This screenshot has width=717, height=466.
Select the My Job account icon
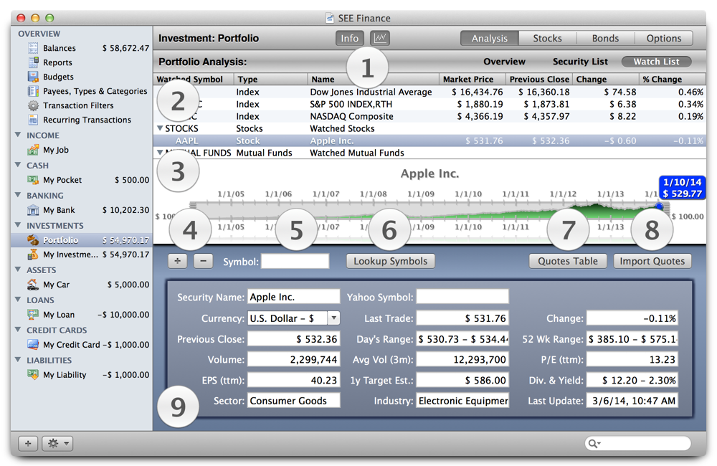[x=33, y=150]
